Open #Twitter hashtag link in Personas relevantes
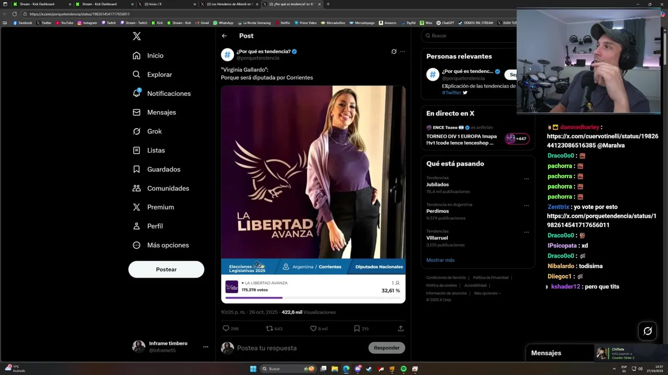Viewport: 668px width, 375px height. coord(451,93)
